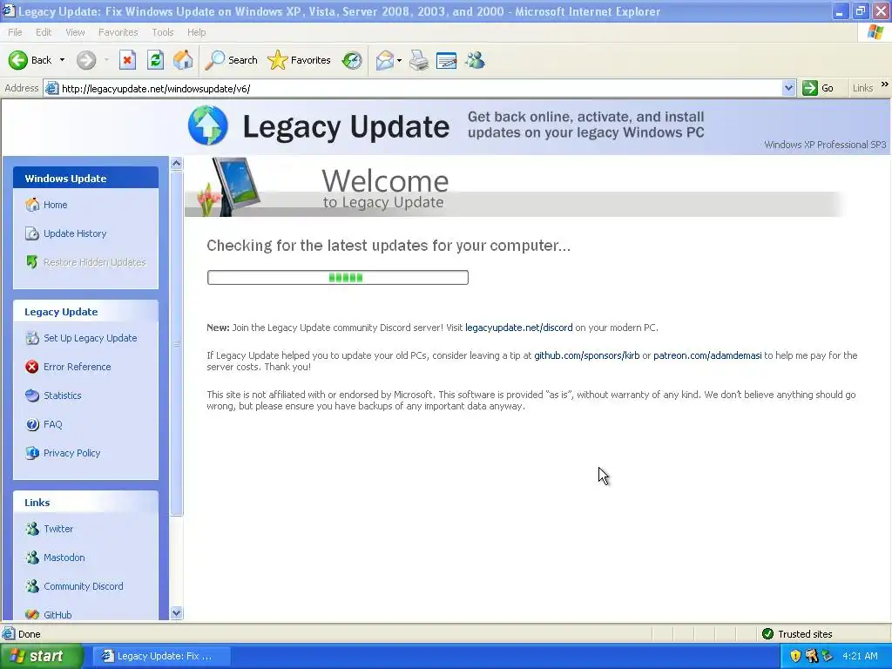Viewport: 892px width, 669px height.
Task: Go back with the Back arrow button
Action: pyautogui.click(x=30, y=60)
